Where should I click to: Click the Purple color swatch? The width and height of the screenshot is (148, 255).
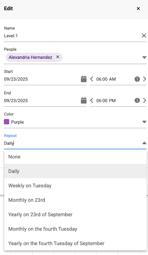tap(6, 122)
